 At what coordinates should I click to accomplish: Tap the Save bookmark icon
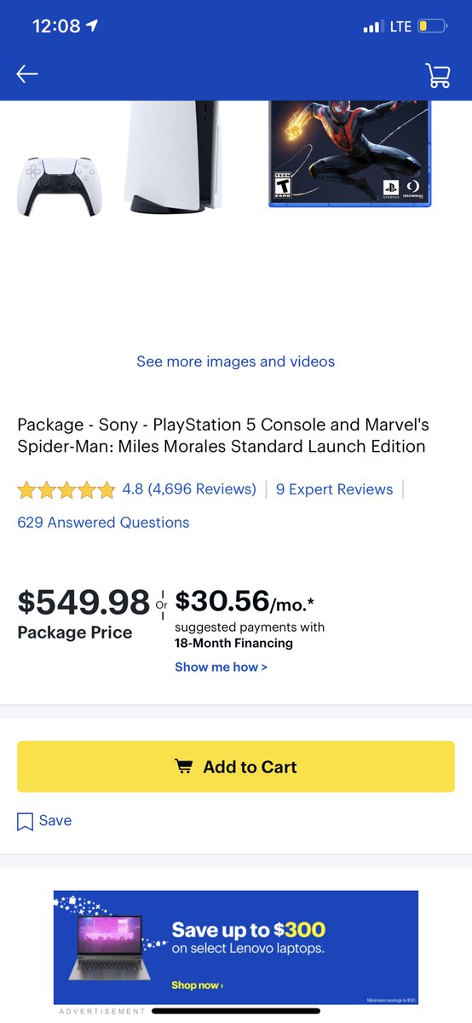tap(26, 821)
